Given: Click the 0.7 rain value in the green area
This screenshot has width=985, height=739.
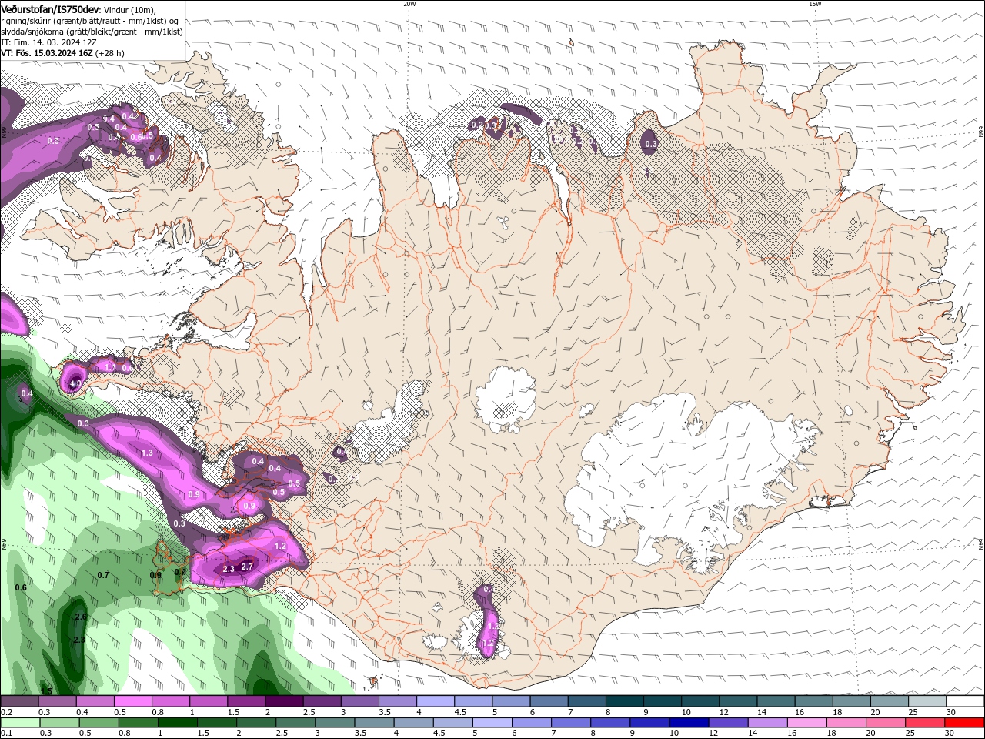Looking at the screenshot, I should pyautogui.click(x=103, y=575).
